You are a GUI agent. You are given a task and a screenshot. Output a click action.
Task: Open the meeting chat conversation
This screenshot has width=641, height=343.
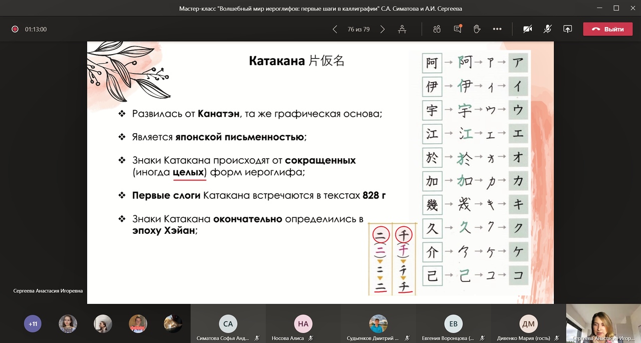[x=457, y=29]
